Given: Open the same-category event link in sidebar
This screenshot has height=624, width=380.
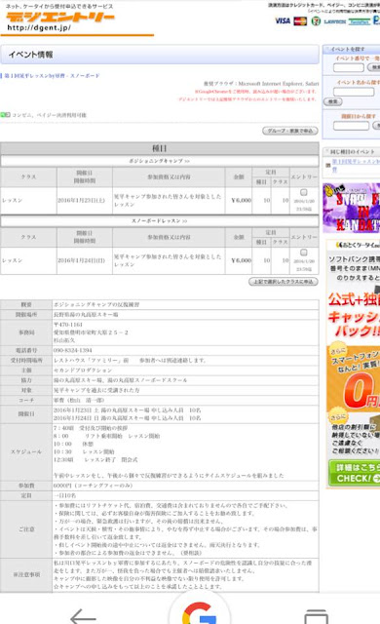Looking at the screenshot, I should click(356, 165).
